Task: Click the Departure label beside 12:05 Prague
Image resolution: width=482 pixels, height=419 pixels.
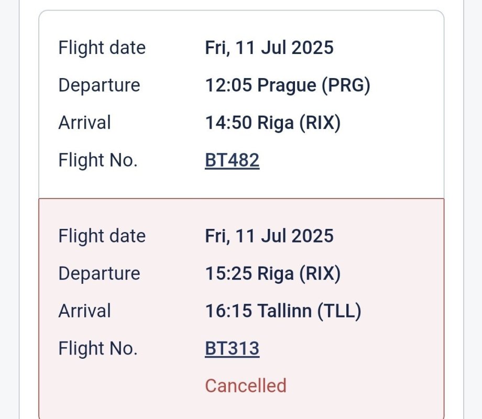Action: click(99, 85)
